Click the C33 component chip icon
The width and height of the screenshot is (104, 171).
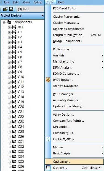(14, 152)
